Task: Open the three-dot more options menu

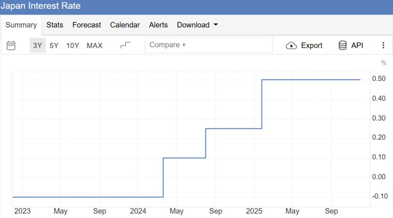Action: click(x=383, y=46)
